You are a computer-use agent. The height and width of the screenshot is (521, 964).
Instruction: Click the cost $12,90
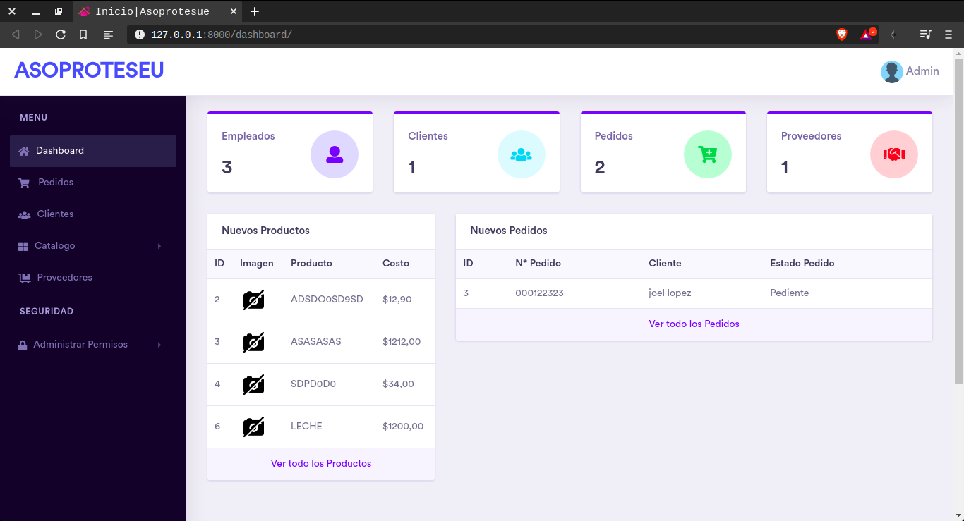(397, 300)
